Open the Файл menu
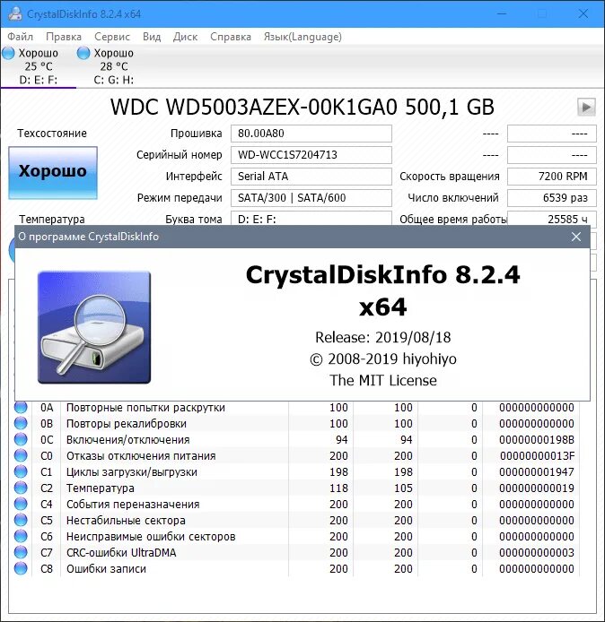The image size is (605, 622). 21,37
